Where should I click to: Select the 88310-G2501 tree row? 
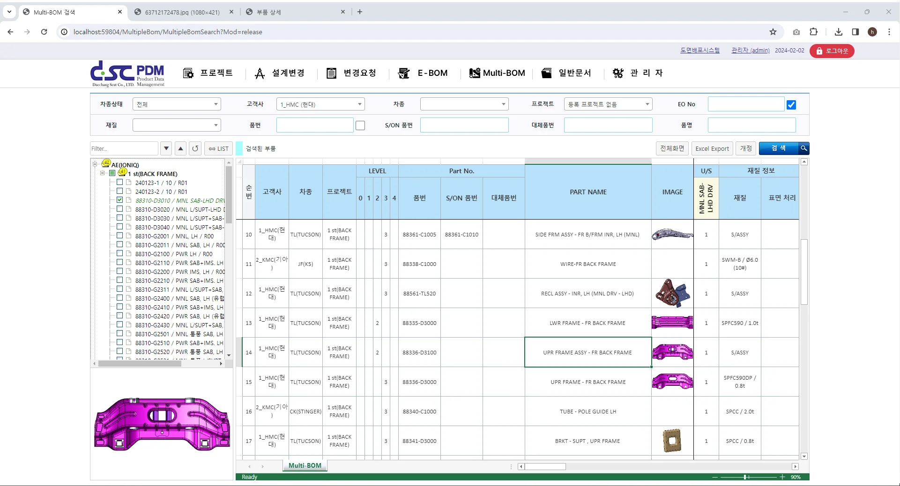pyautogui.click(x=179, y=334)
